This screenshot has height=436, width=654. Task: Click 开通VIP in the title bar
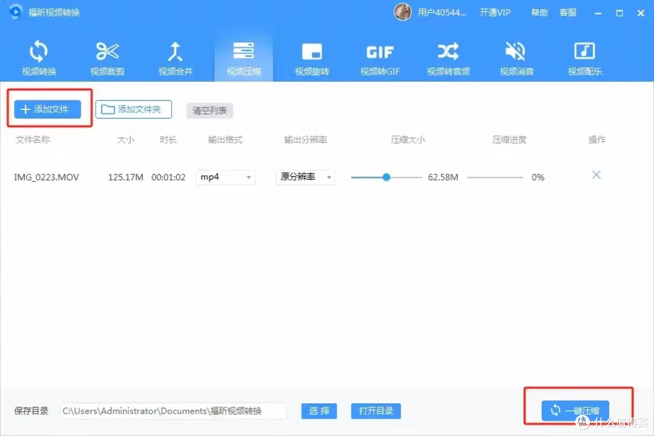point(495,13)
